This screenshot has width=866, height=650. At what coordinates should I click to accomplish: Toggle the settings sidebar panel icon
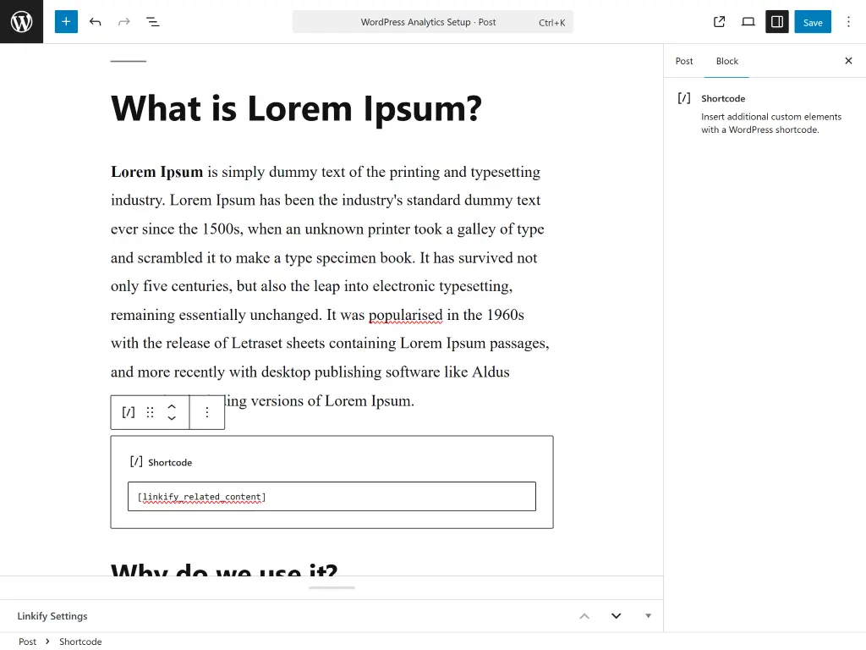pos(776,21)
